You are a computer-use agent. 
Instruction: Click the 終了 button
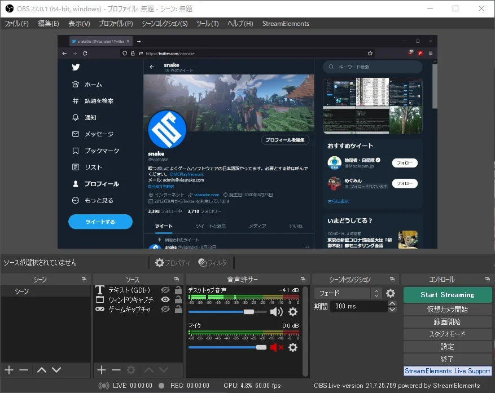click(x=448, y=359)
